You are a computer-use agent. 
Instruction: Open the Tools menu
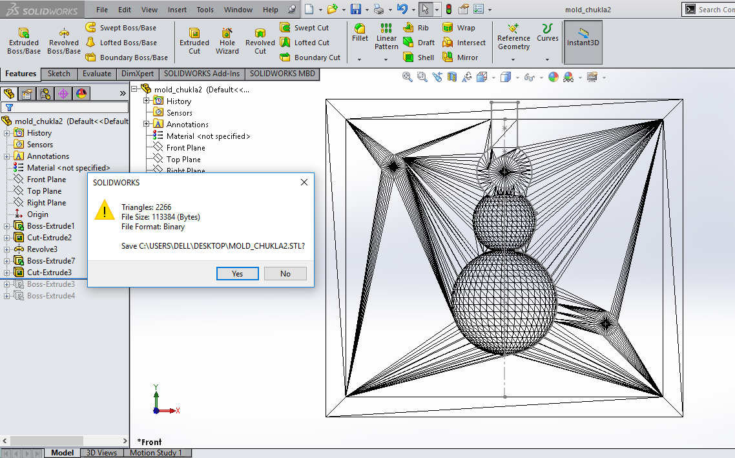205,10
